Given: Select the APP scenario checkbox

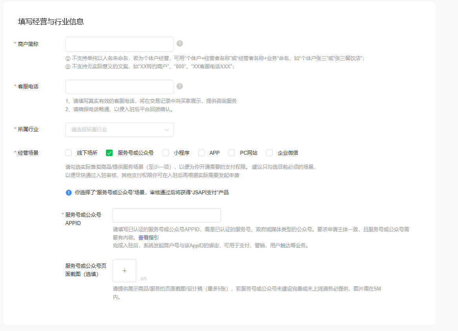Looking at the screenshot, I should tap(201, 153).
